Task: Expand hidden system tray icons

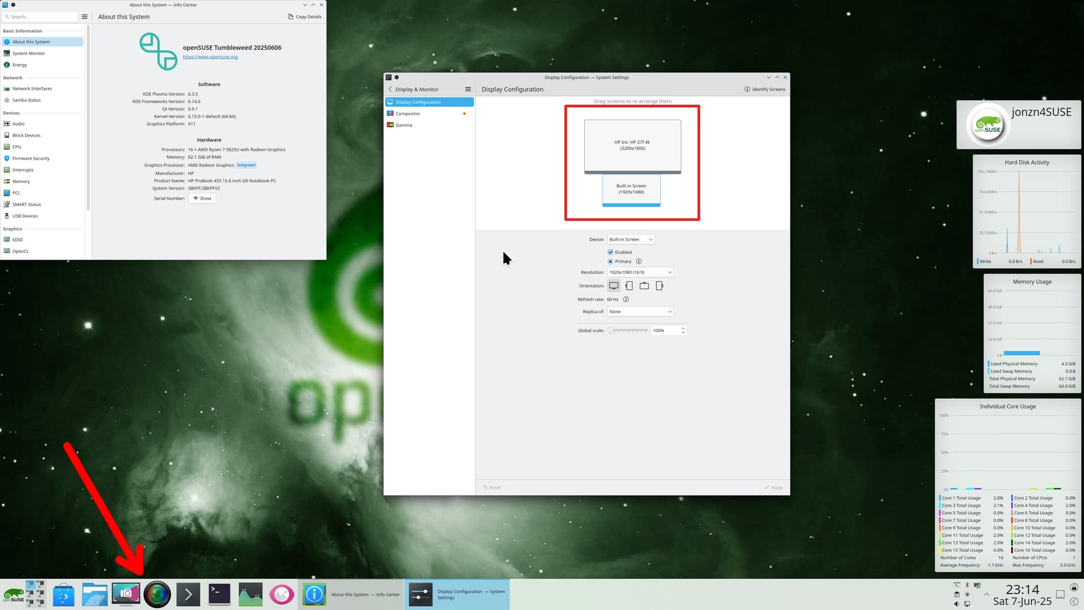Action: 986,594
